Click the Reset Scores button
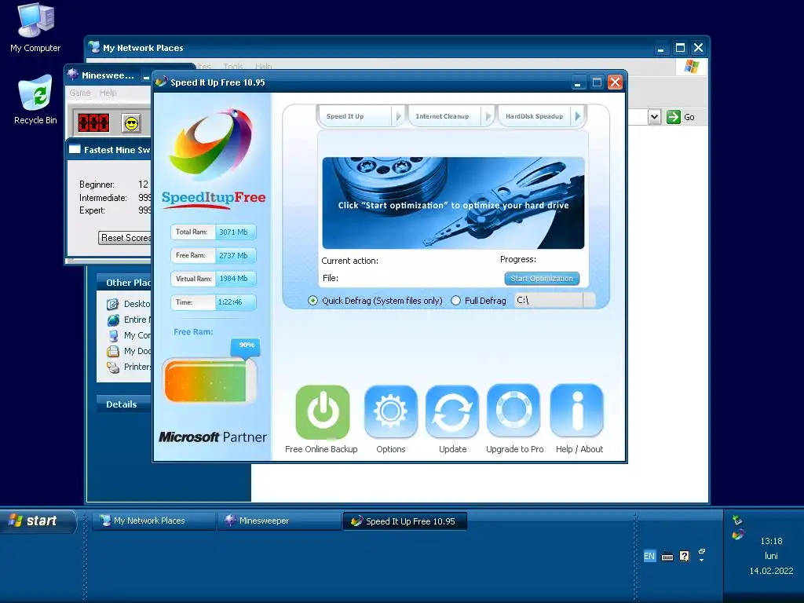The width and height of the screenshot is (804, 603). (126, 238)
